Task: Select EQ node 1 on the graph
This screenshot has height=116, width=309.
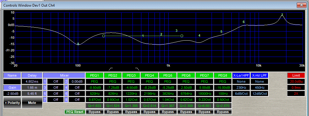Action: 143,36
